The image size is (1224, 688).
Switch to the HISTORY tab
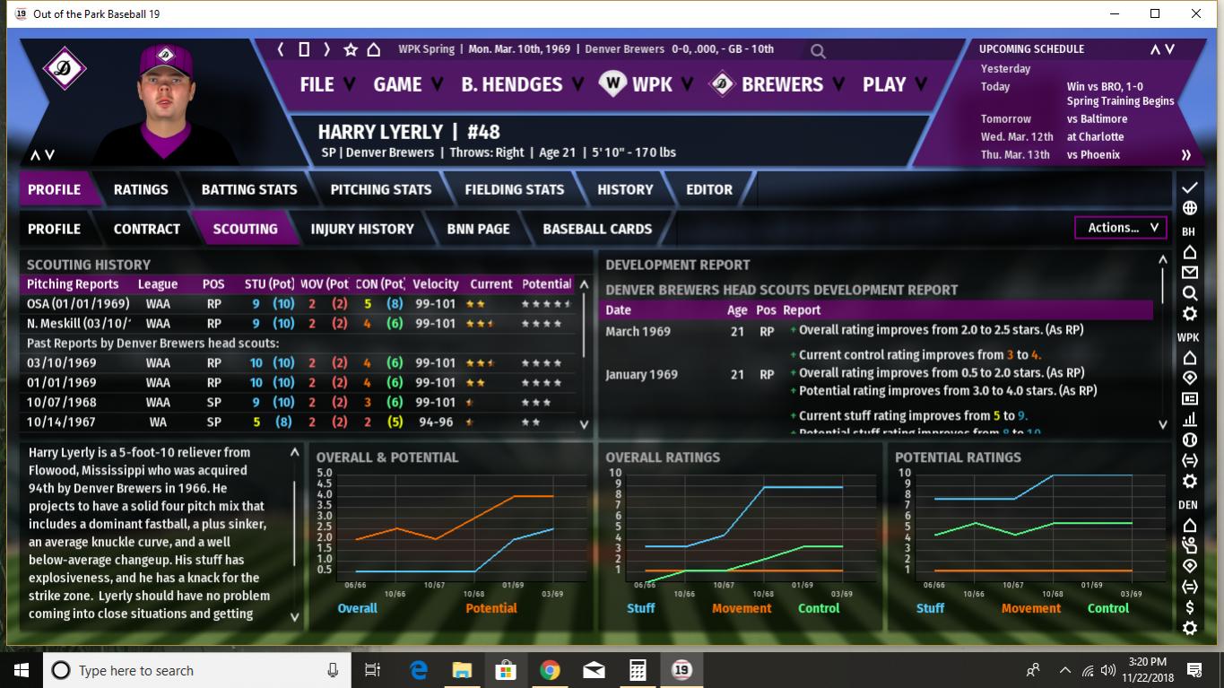[625, 189]
